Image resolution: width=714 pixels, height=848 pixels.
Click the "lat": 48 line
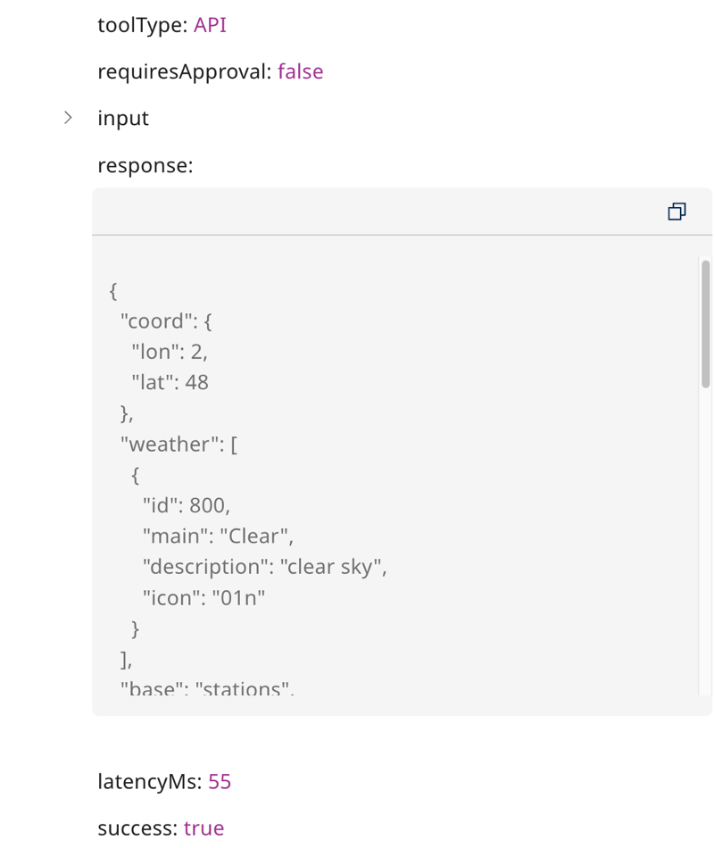coord(170,382)
